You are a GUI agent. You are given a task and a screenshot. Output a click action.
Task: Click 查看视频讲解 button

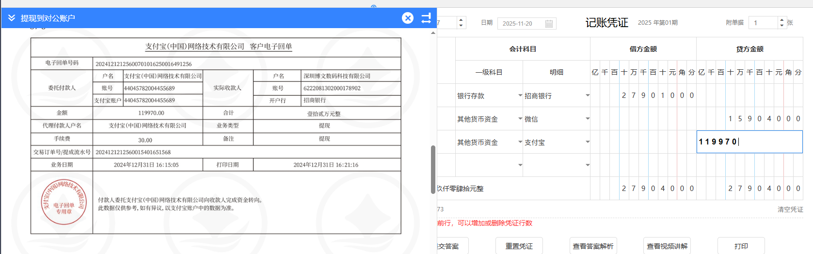click(667, 246)
